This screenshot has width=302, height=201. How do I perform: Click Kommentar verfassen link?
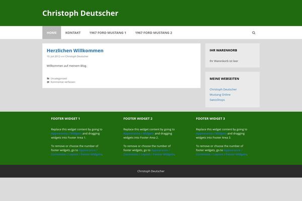click(x=63, y=82)
